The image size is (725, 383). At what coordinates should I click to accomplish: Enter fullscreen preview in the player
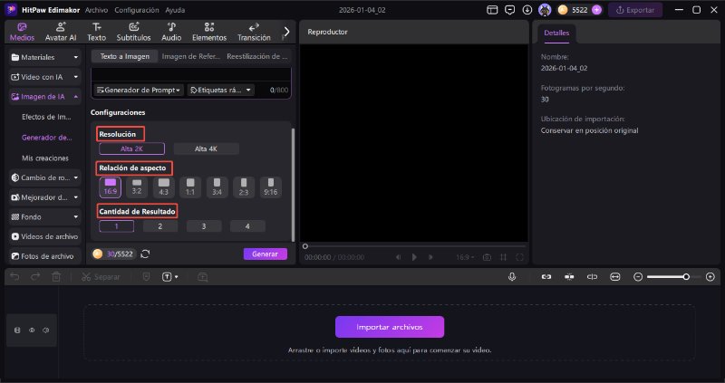pyautogui.click(x=518, y=257)
